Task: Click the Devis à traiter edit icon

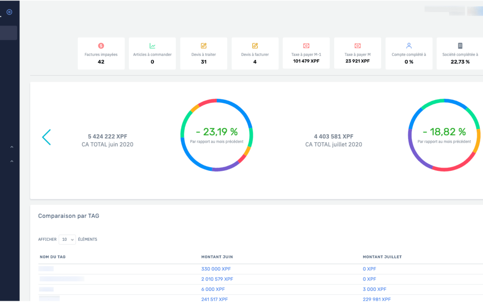Action: tap(203, 46)
